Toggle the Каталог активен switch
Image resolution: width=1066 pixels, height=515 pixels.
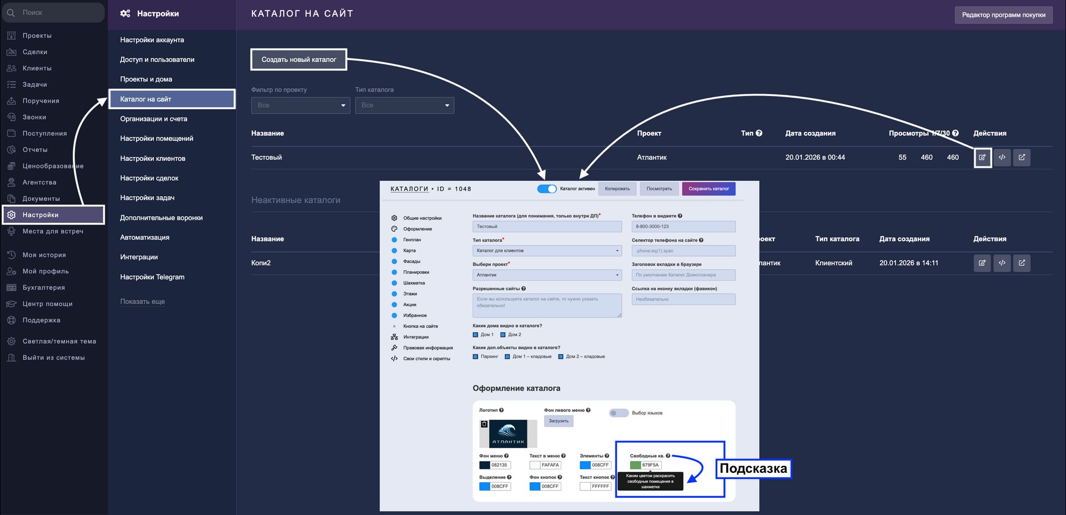[x=546, y=189]
